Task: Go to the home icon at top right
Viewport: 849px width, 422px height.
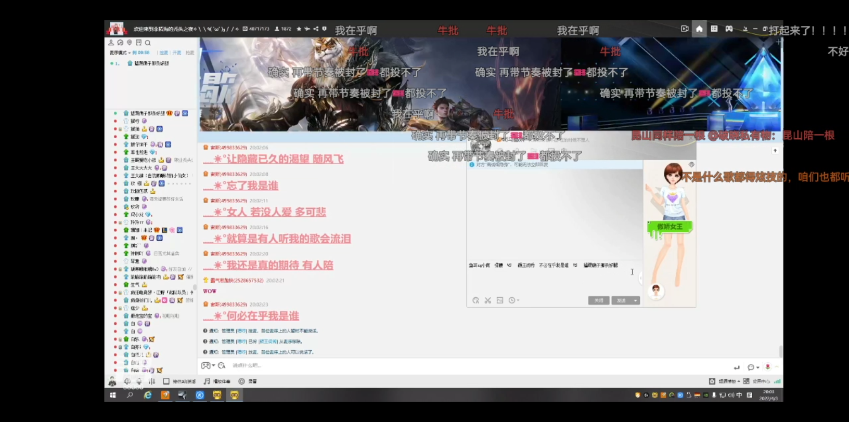Action: [699, 29]
